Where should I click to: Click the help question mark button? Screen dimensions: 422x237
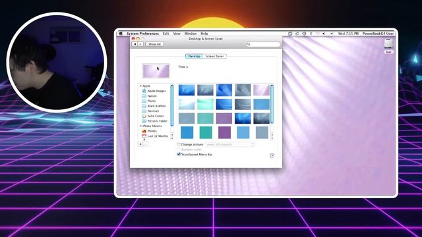pyautogui.click(x=272, y=155)
